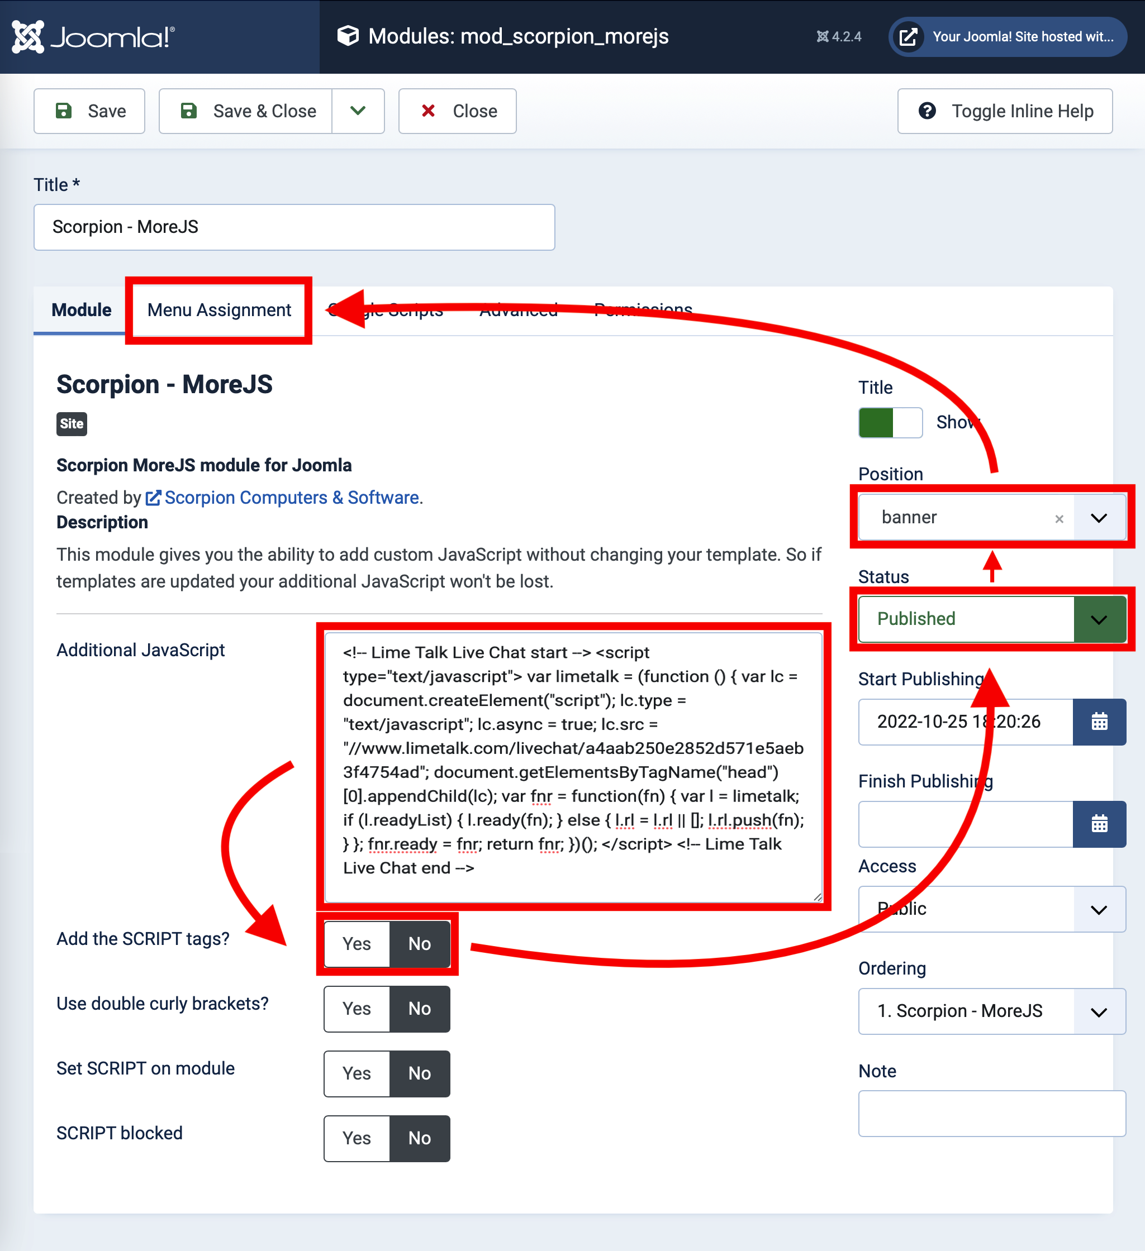The height and width of the screenshot is (1251, 1145).
Task: Click the Save button
Action: click(89, 111)
